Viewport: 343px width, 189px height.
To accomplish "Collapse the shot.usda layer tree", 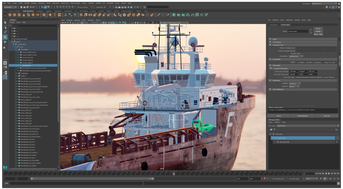I will pyautogui.click(x=270, y=134).
